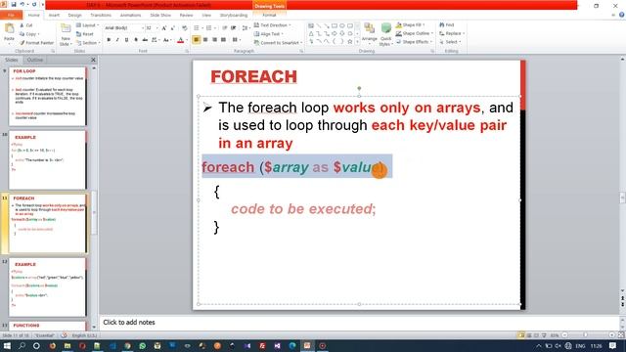Increase the list indent level
Screen dimensions: 626x352
click(x=234, y=28)
